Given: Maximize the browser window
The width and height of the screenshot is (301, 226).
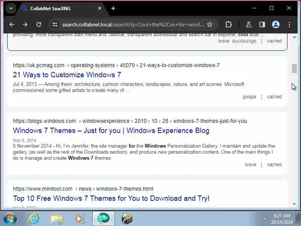Looking at the screenshot, I should pyautogui.click(x=272, y=8).
